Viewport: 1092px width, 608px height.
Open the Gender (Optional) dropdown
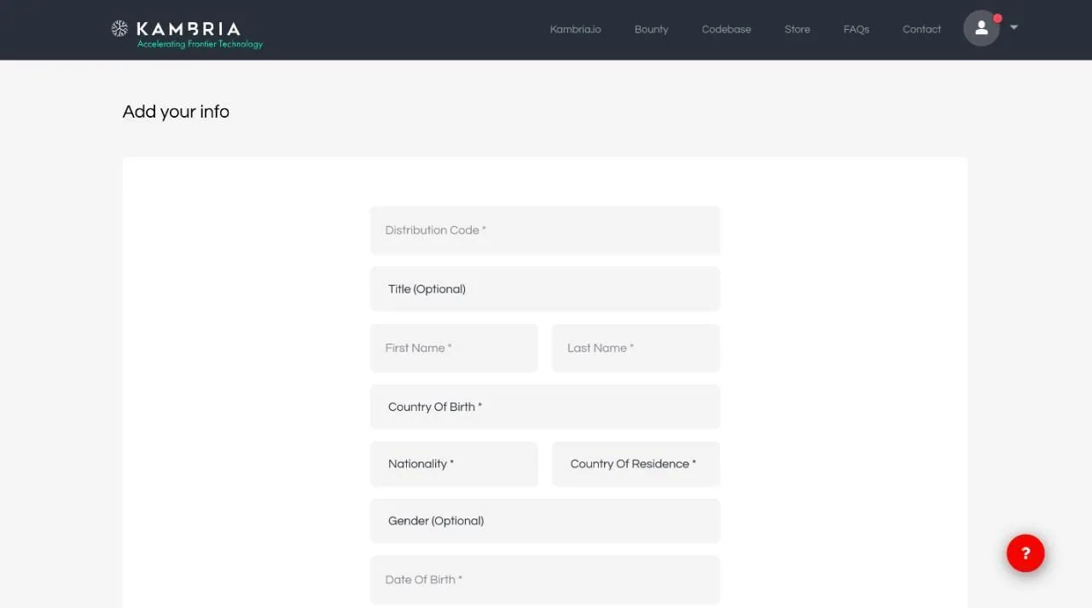(545, 521)
